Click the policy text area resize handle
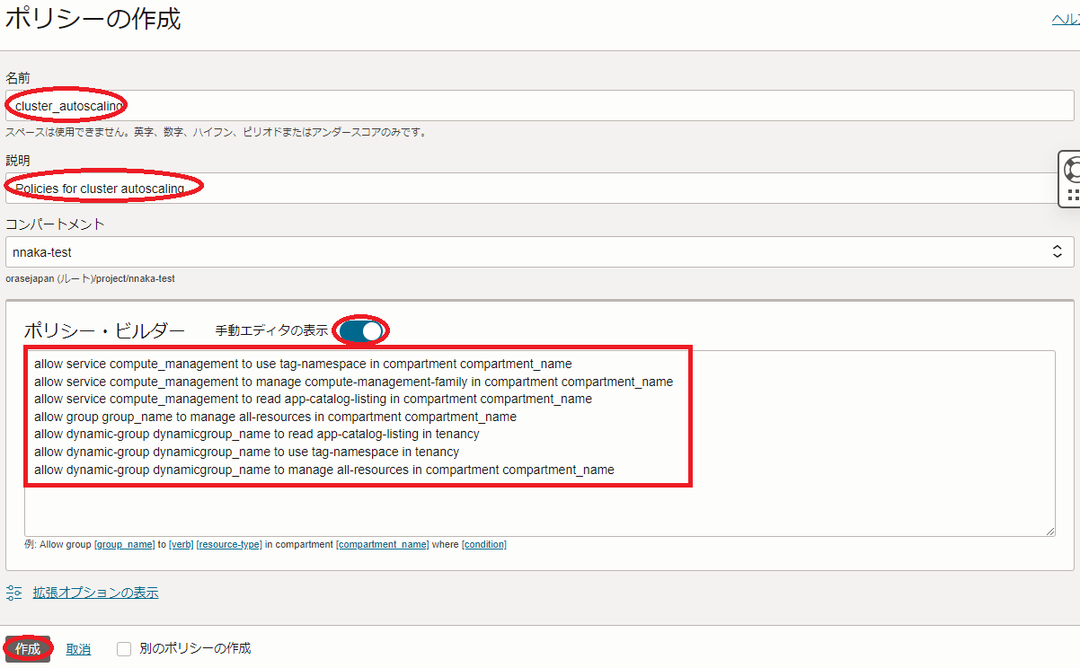This screenshot has width=1080, height=668. tap(1049, 532)
